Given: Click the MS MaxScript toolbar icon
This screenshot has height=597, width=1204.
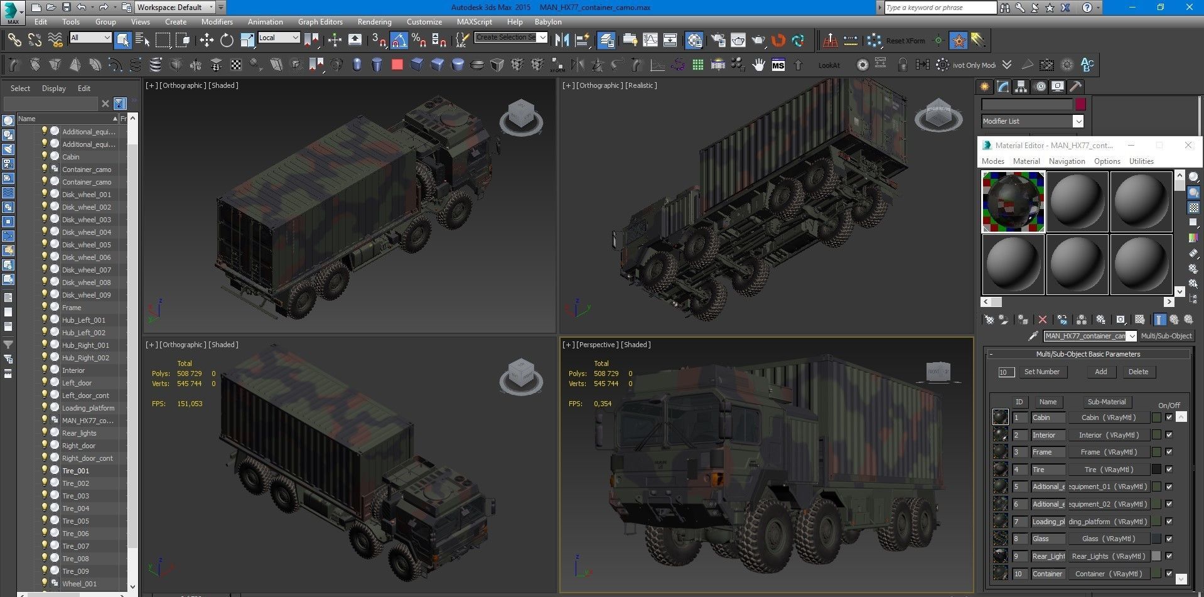Looking at the screenshot, I should coord(778,65).
